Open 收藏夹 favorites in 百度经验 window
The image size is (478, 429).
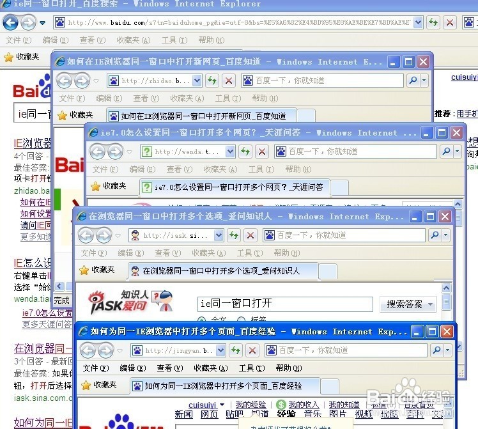99,385
